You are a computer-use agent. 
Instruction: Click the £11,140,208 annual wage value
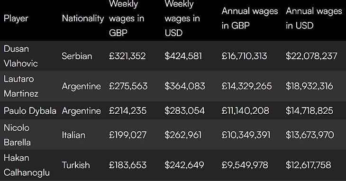point(246,111)
